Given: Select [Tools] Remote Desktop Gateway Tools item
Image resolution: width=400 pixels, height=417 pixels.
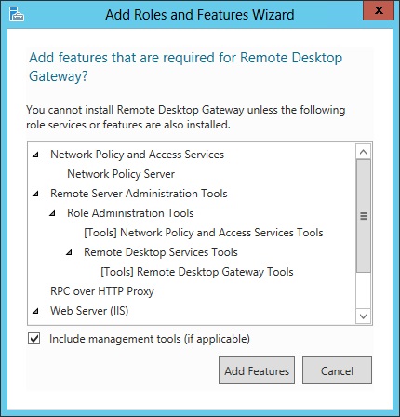Looking at the screenshot, I should pyautogui.click(x=197, y=272).
